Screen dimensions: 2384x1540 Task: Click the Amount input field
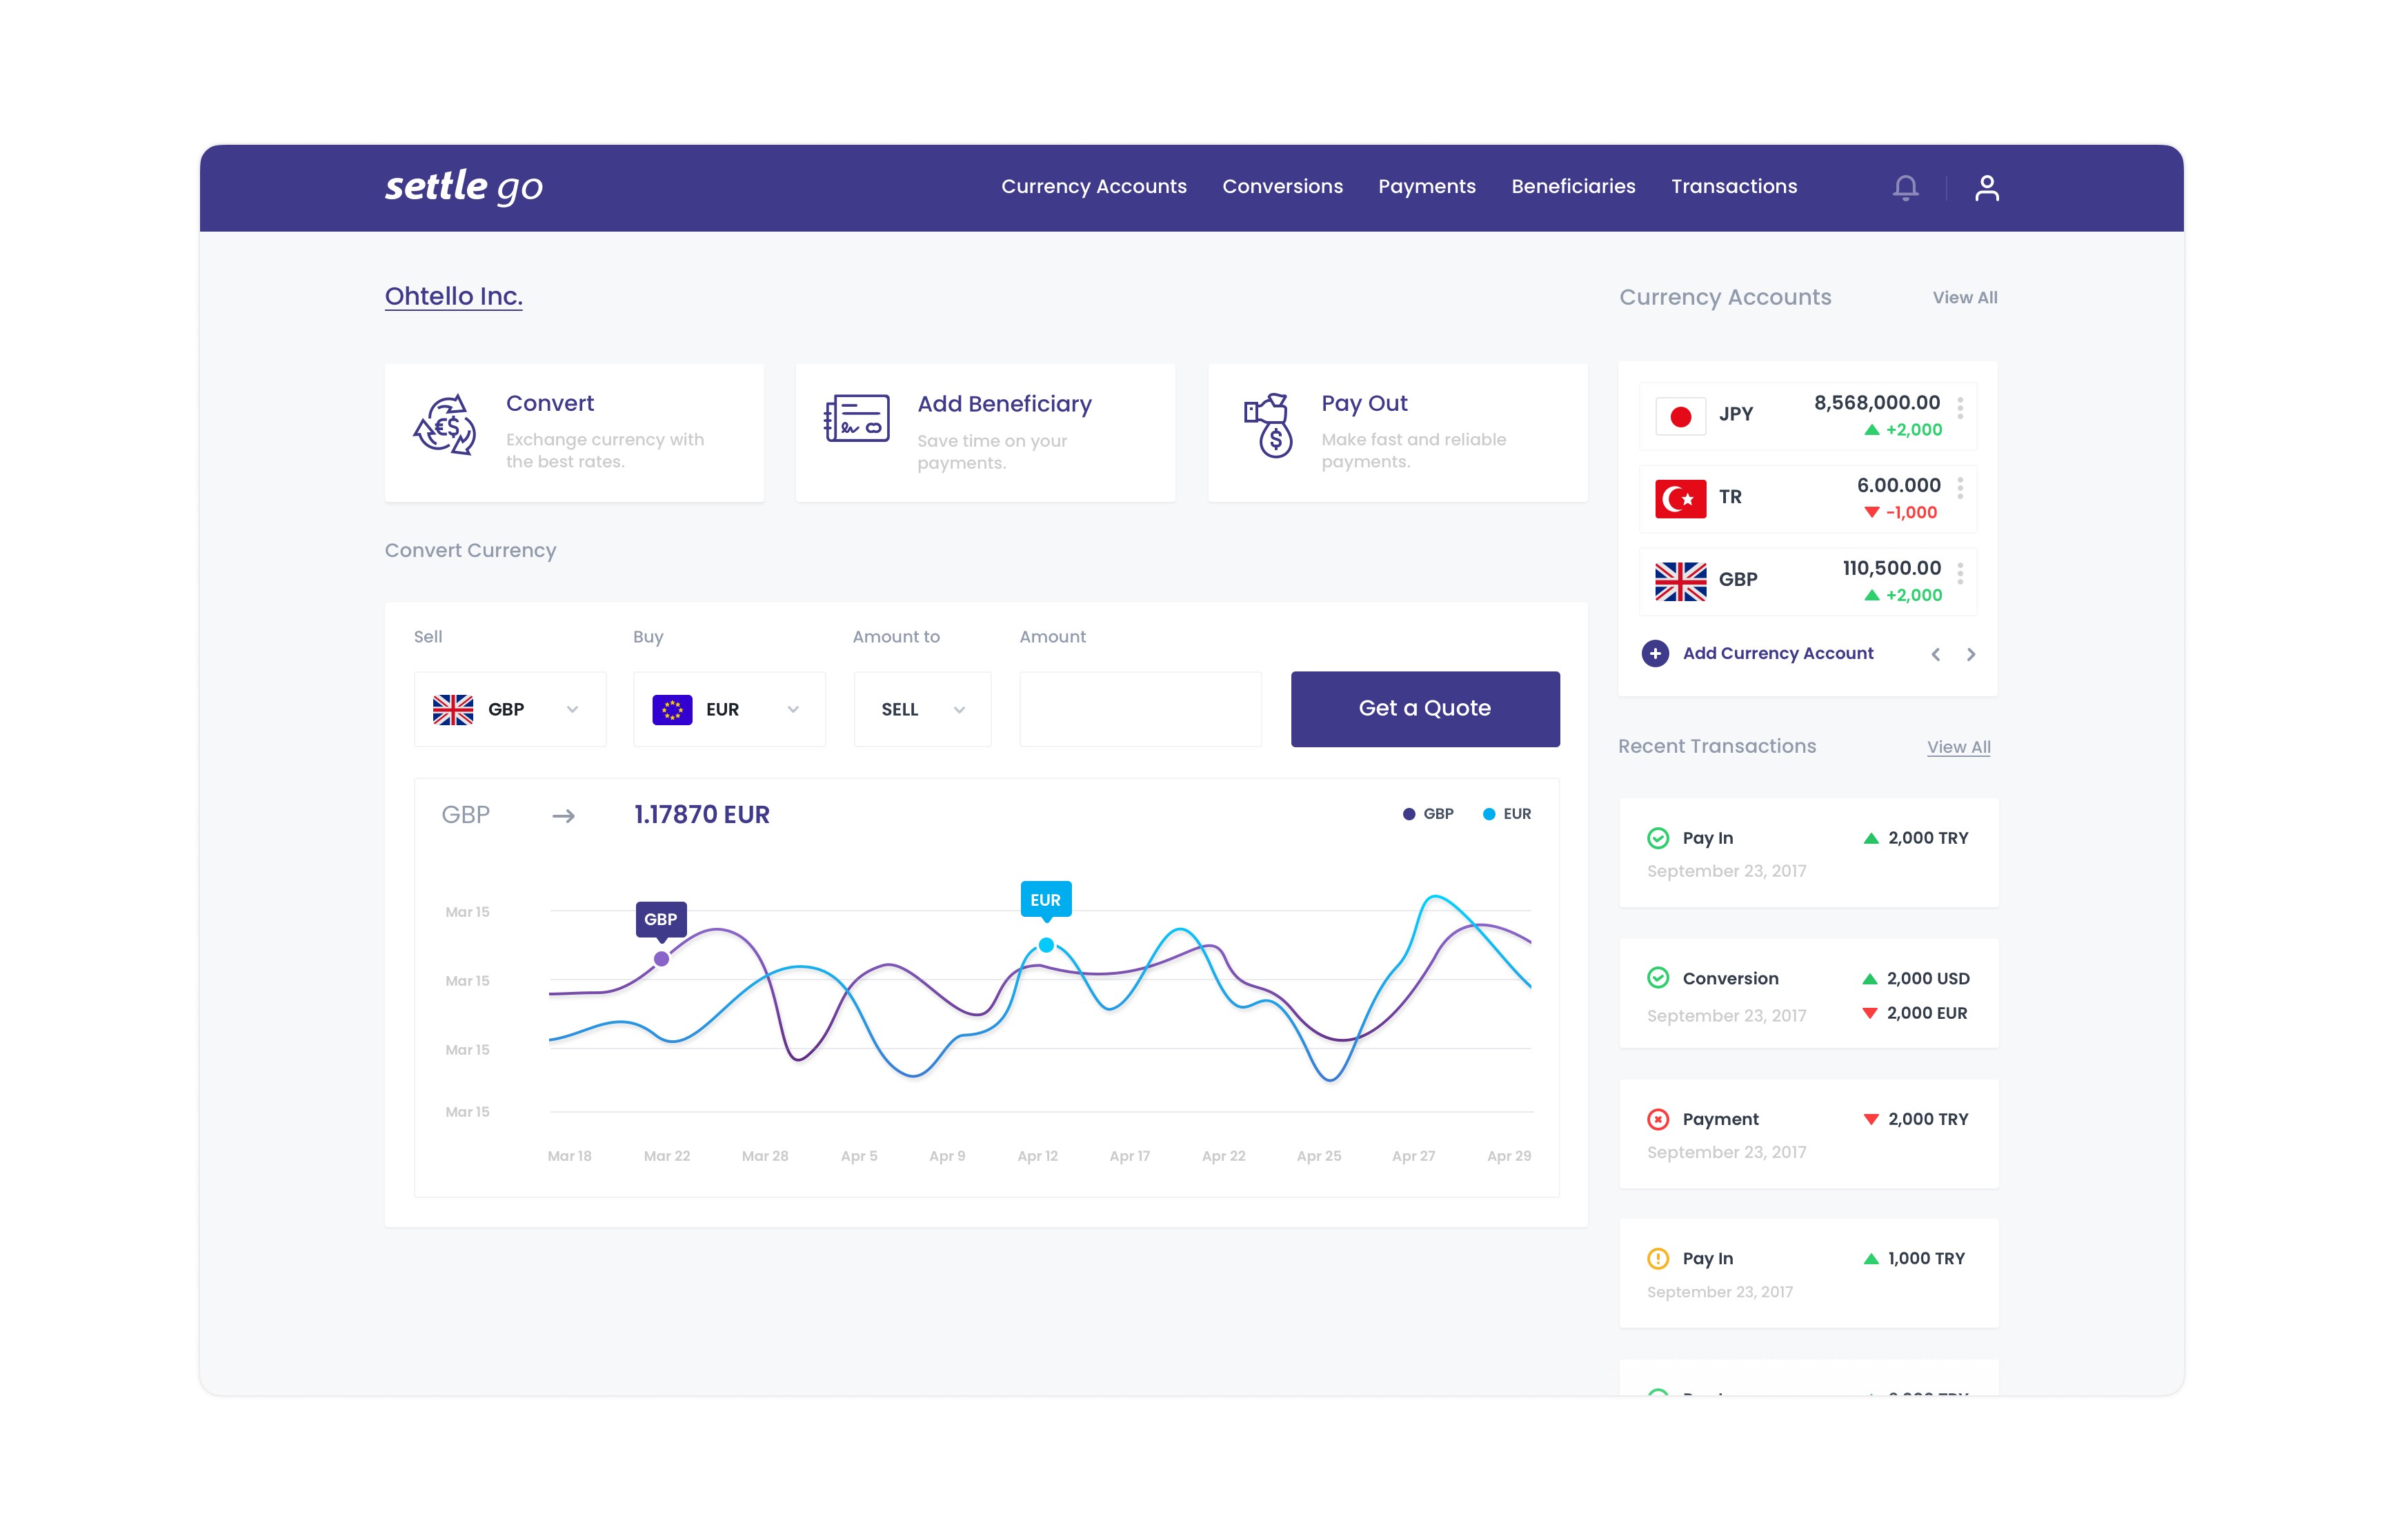coord(1140,709)
